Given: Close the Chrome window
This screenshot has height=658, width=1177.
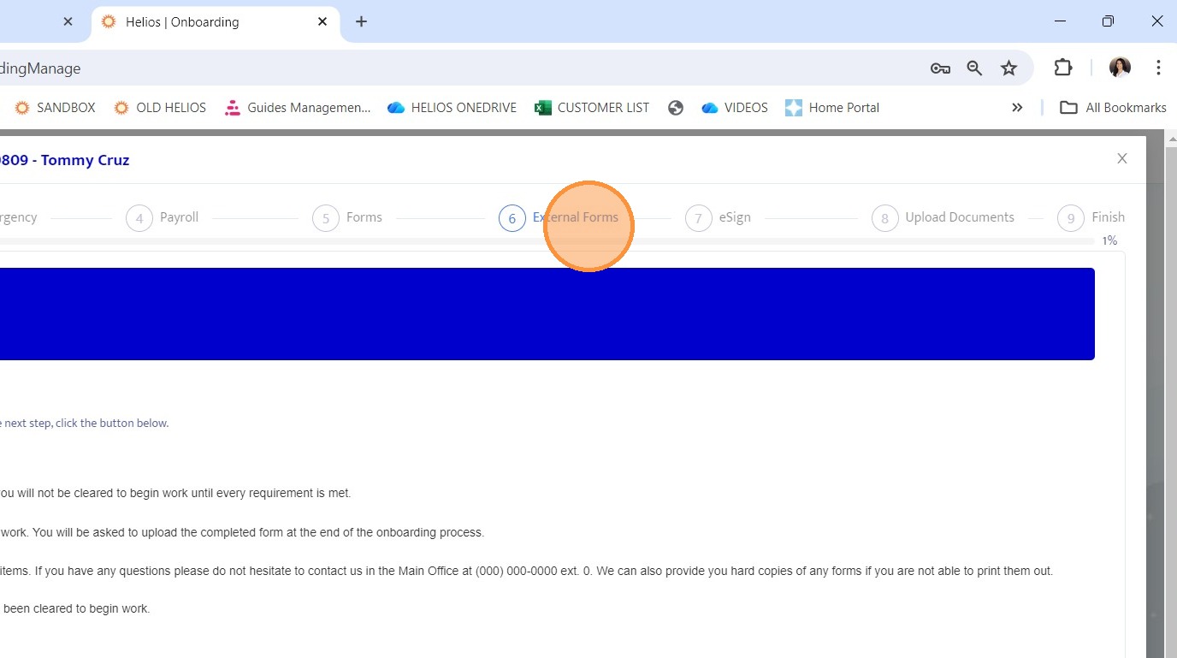Looking at the screenshot, I should (x=1156, y=21).
